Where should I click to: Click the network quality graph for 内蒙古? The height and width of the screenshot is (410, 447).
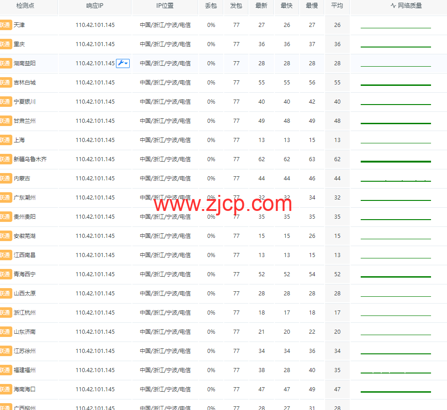pyautogui.click(x=395, y=180)
